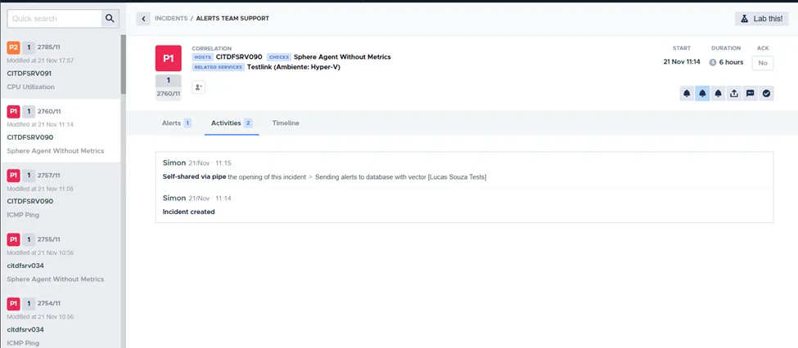Click incident number 2757/11 in list

pyautogui.click(x=49, y=176)
